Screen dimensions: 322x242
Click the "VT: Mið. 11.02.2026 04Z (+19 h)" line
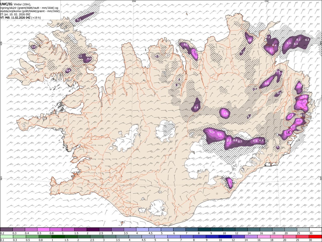pos(21,18)
